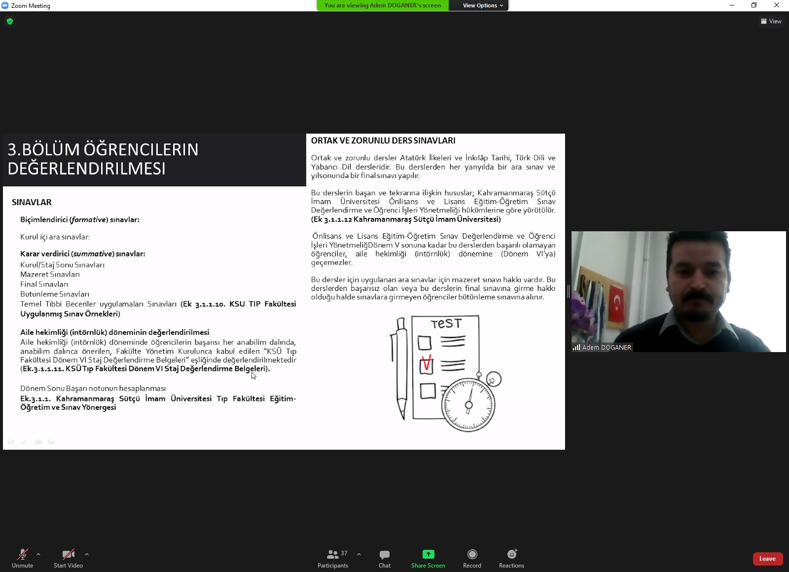Click the divider handle beside video panel
This screenshot has height=572, width=789.
click(x=568, y=291)
